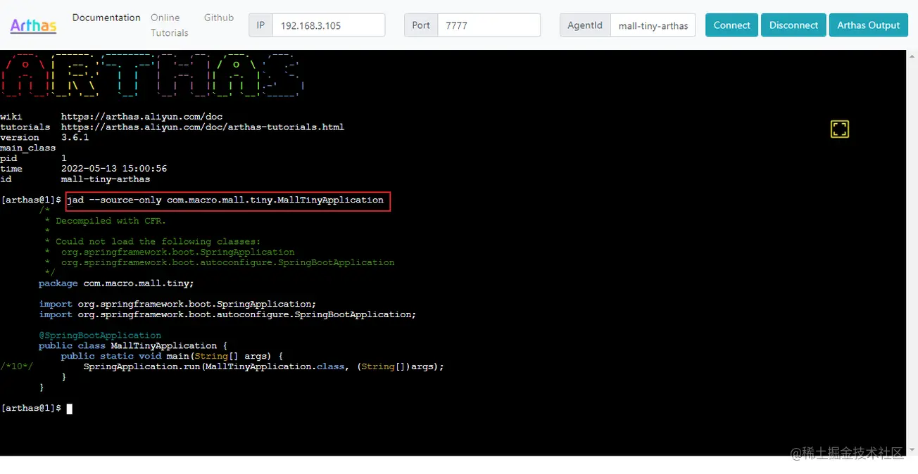
Task: Click id value mall-tiny-arthas in terminal
Action: click(x=106, y=179)
